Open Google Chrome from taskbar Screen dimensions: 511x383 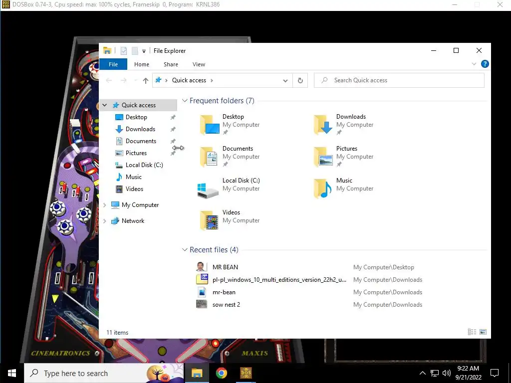[221, 373]
